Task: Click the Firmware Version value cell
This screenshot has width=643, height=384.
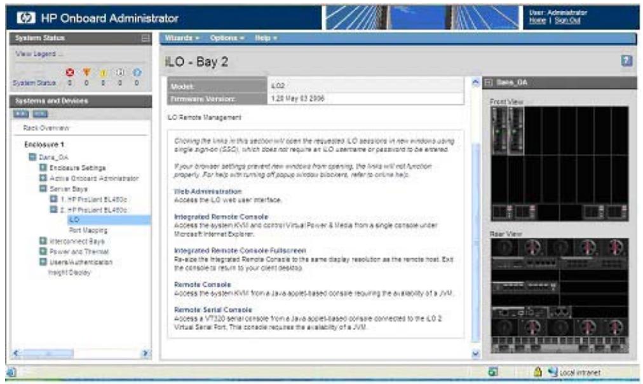Action: (x=366, y=99)
